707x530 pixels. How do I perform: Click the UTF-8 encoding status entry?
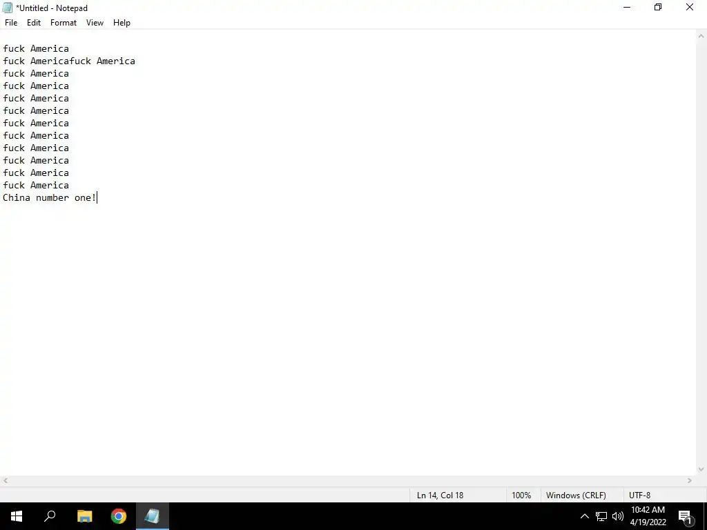coord(639,495)
